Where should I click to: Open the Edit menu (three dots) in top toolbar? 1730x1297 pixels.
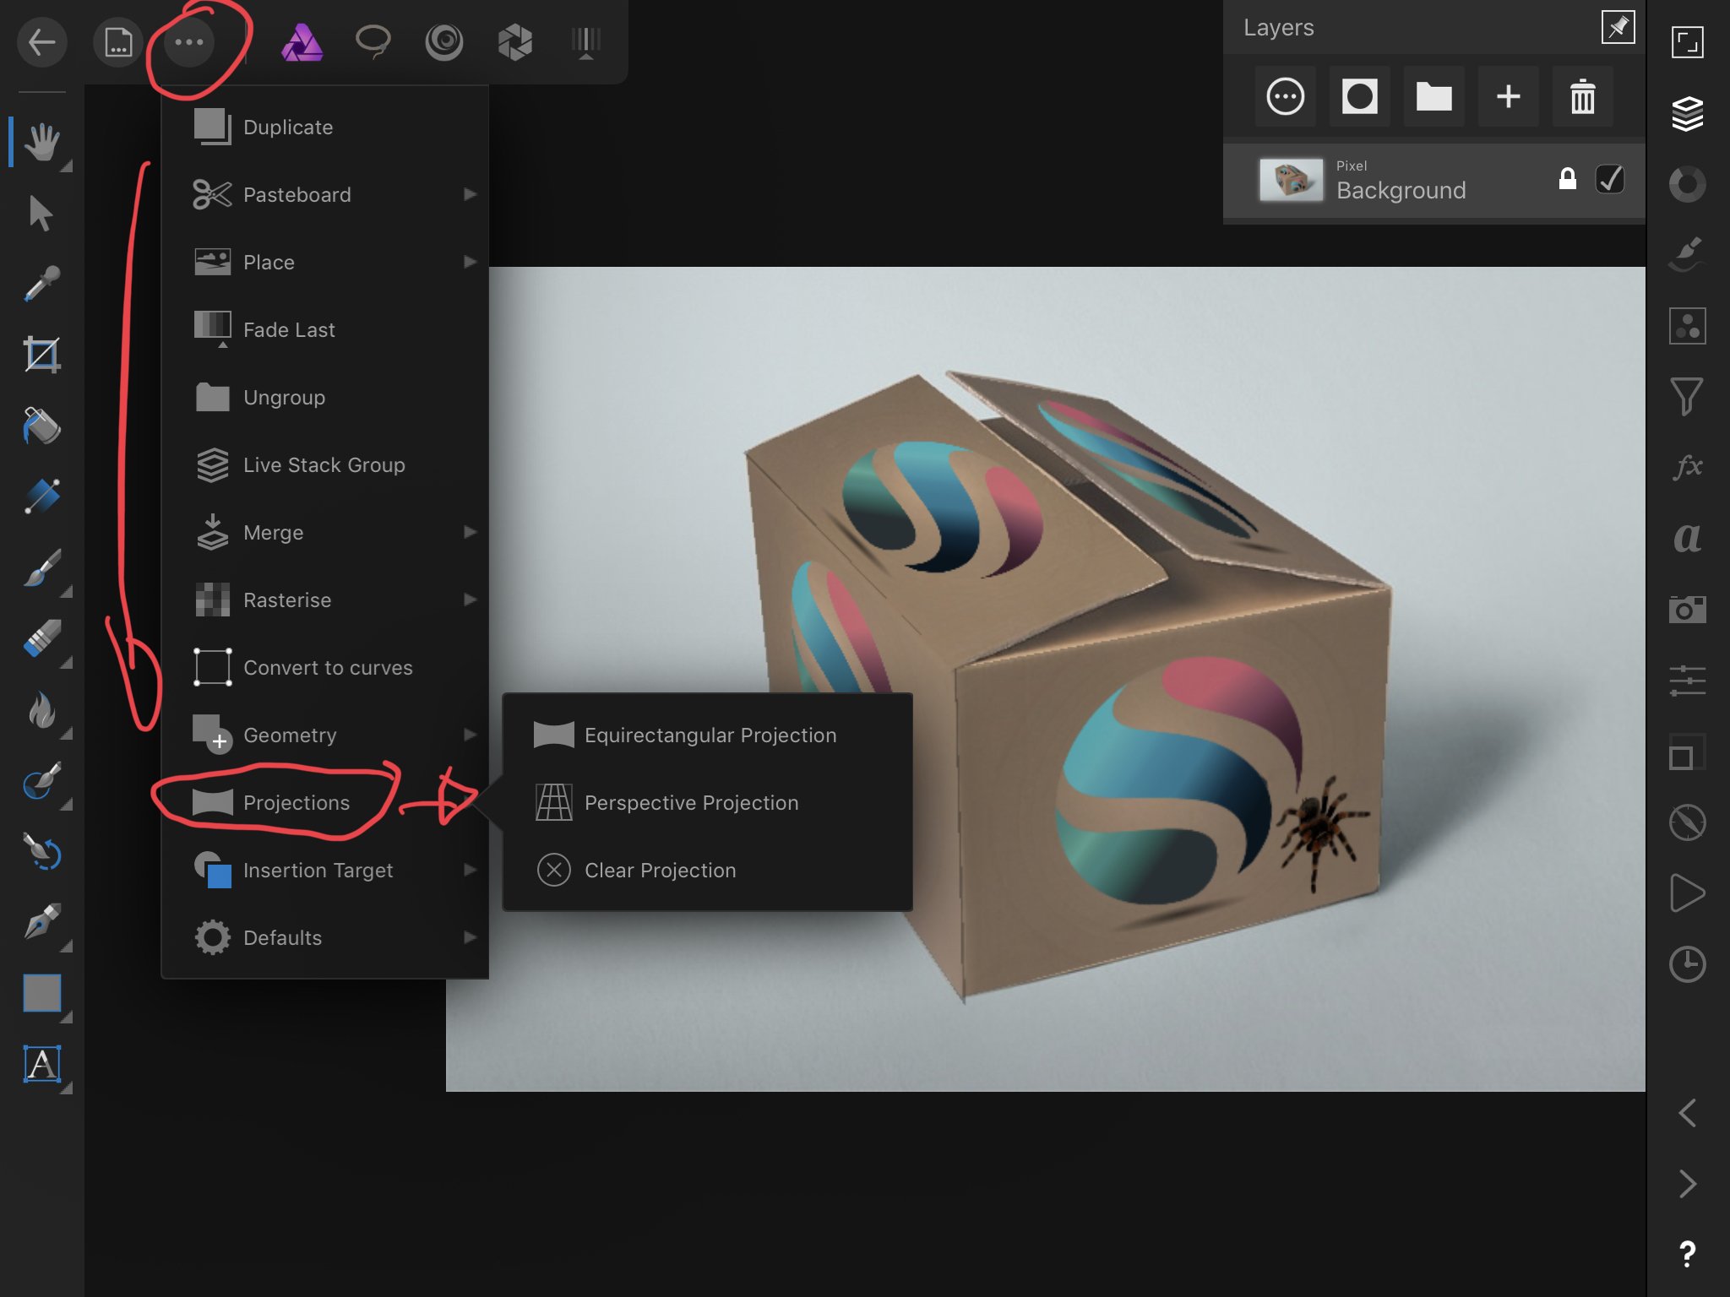pyautogui.click(x=189, y=42)
